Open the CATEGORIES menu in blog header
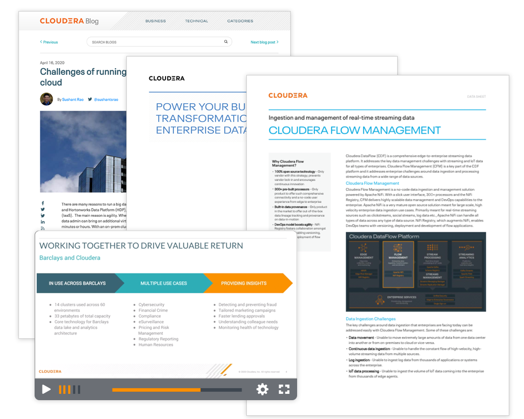The height and width of the screenshot is (419, 524). [241, 21]
